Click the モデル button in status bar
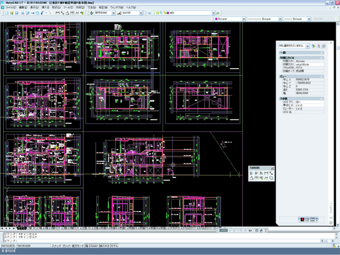 (x=114, y=246)
